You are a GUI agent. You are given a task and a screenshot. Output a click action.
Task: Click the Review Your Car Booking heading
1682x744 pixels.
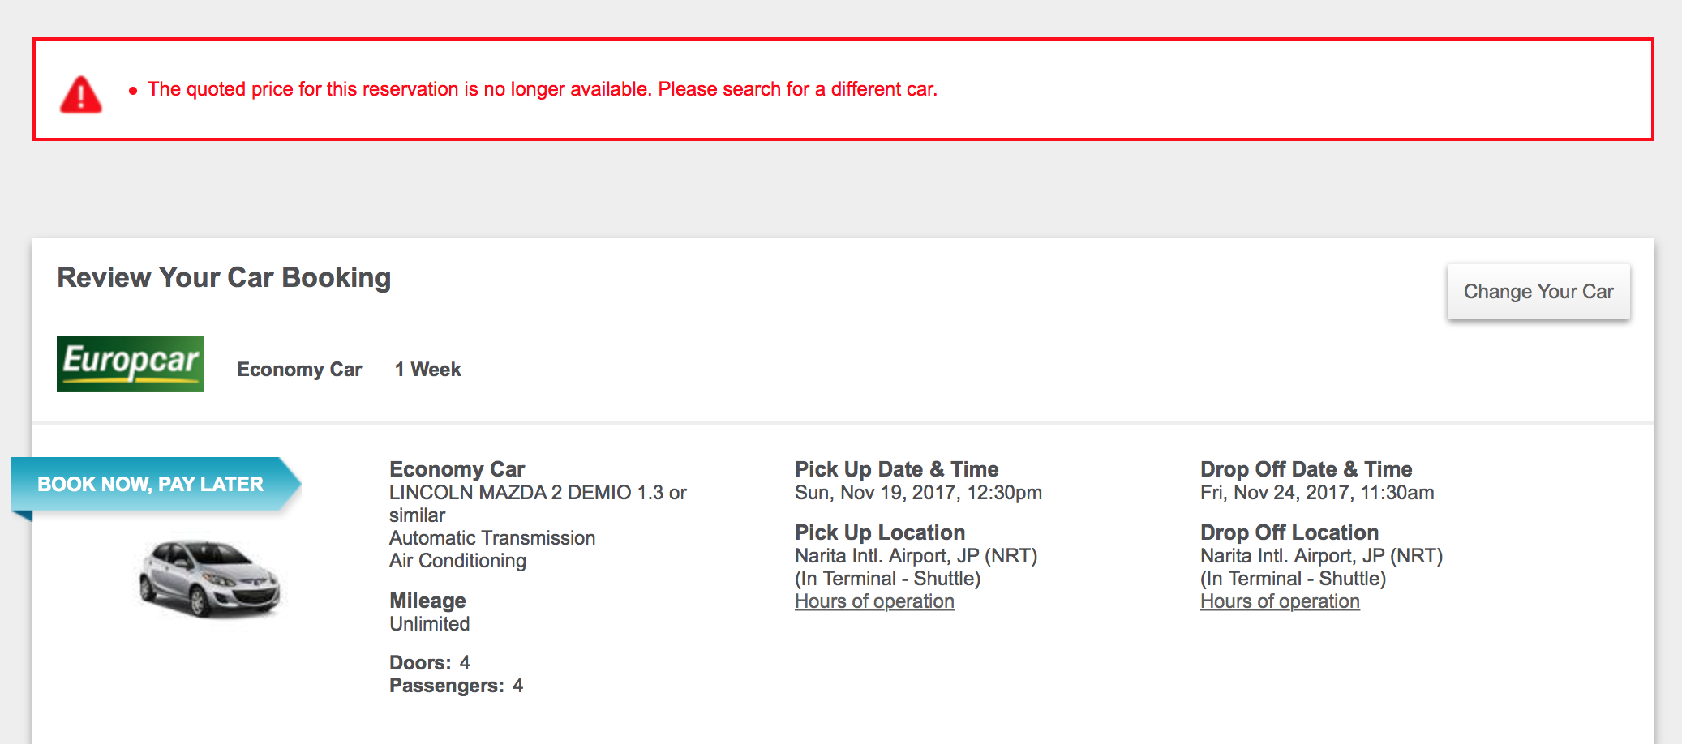[224, 277]
